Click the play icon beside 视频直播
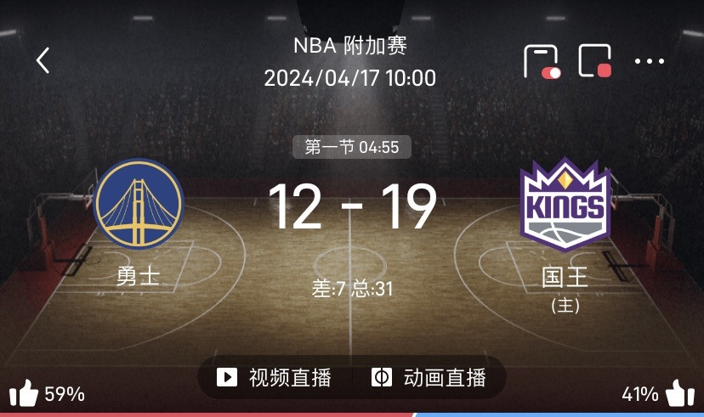 pyautogui.click(x=227, y=377)
